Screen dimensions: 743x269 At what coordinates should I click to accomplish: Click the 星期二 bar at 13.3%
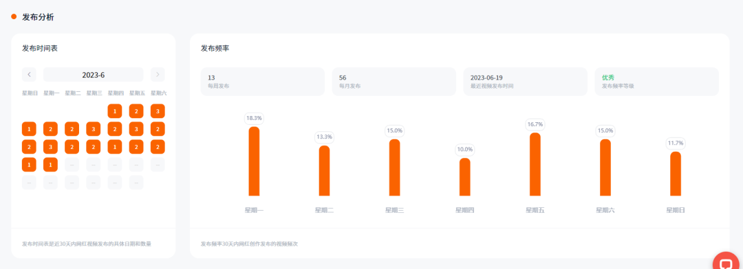coord(324,171)
